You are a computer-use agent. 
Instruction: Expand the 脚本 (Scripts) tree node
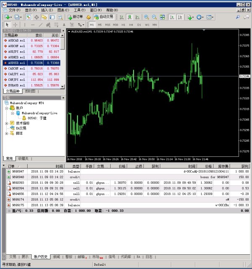point(7,133)
